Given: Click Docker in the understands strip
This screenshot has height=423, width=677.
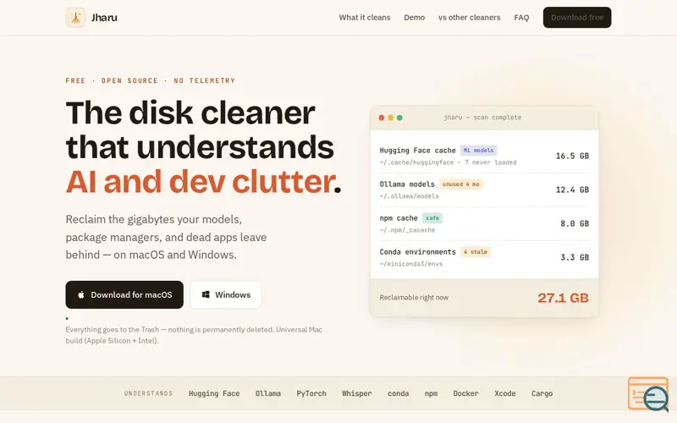Looking at the screenshot, I should click(466, 393).
